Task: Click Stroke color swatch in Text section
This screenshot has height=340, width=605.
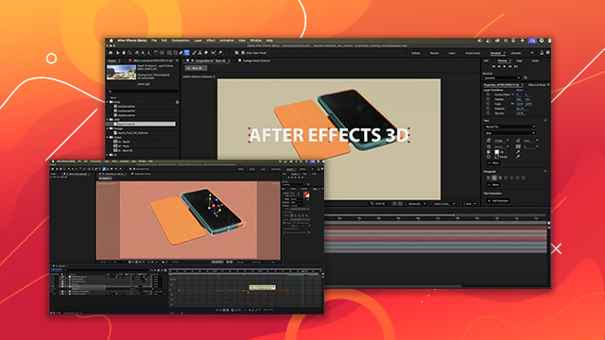Action: 496,157
